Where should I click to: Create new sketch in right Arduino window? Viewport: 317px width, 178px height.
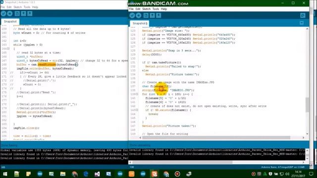click(x=146, y=15)
